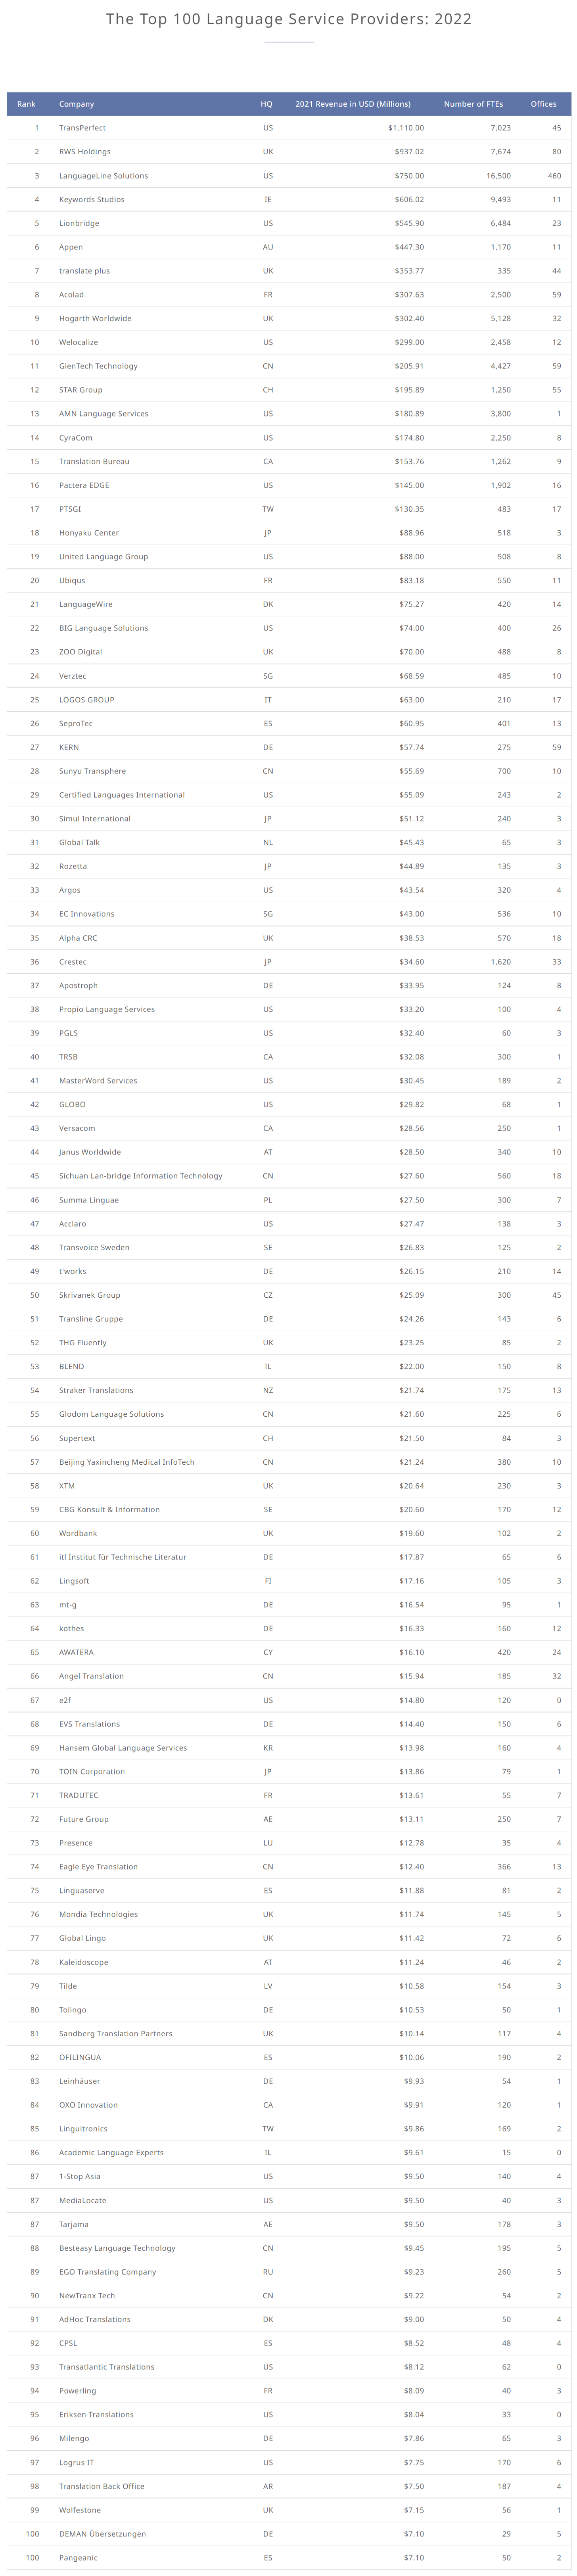Click Lionbridge in the company column

[79, 223]
